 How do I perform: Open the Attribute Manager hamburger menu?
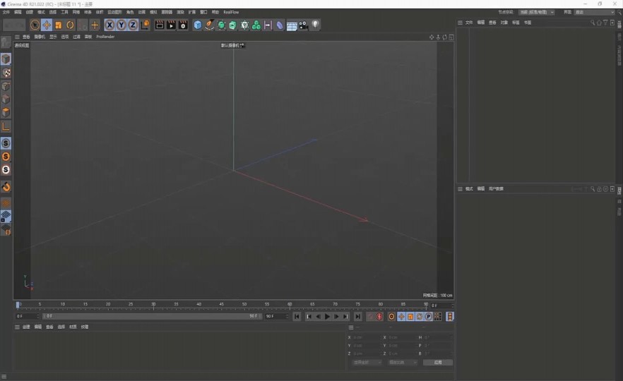(460, 189)
